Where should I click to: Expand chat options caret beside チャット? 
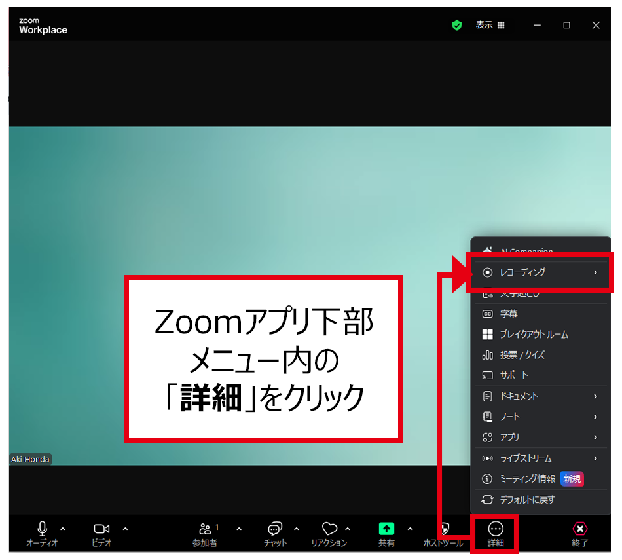coord(297,529)
